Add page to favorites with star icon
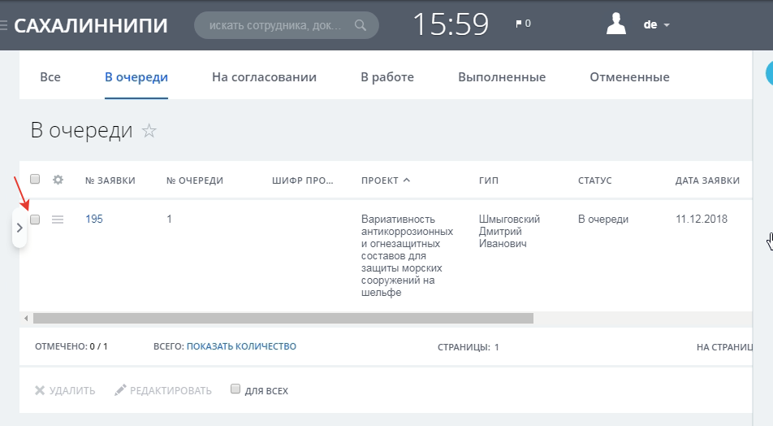 (149, 131)
